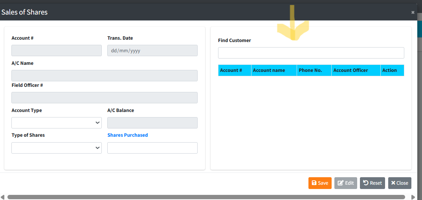Screen dimensions: 422x200
Task: Click the Phone No. column header
Action: 314,70
